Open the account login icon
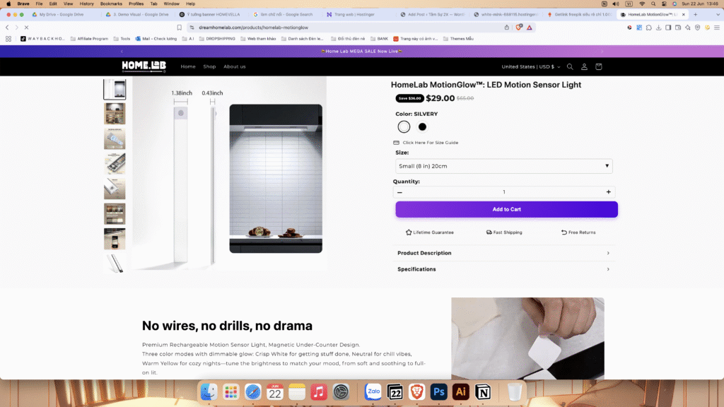This screenshot has width=724, height=407. coord(584,67)
